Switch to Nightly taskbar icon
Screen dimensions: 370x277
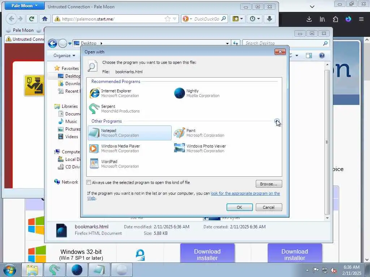77,270
